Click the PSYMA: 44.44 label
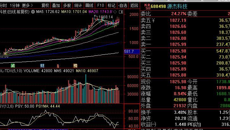 point(48,106)
